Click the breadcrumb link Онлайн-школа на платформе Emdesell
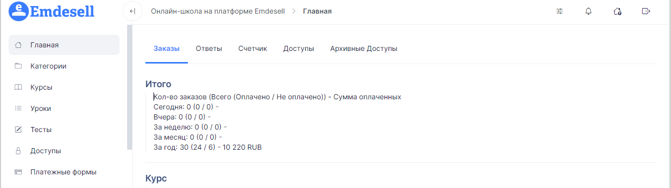This screenshot has width=671, height=188. click(x=218, y=11)
